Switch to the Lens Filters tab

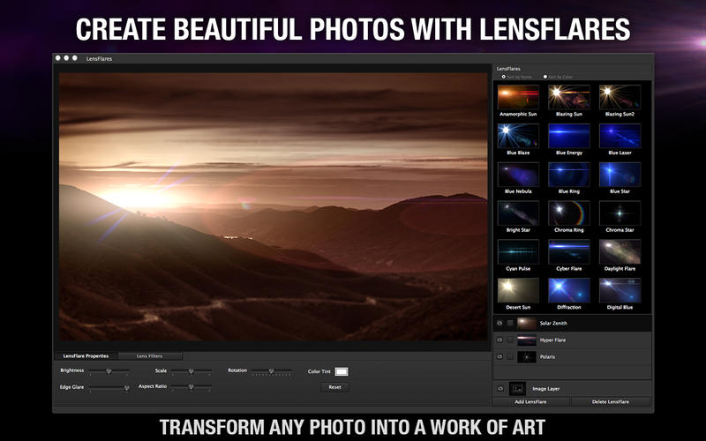(148, 355)
